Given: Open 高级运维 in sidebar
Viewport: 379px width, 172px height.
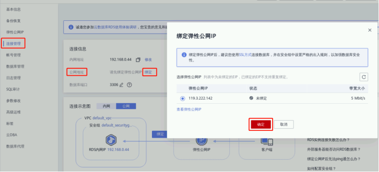Looking at the screenshot, I should (x=13, y=112).
